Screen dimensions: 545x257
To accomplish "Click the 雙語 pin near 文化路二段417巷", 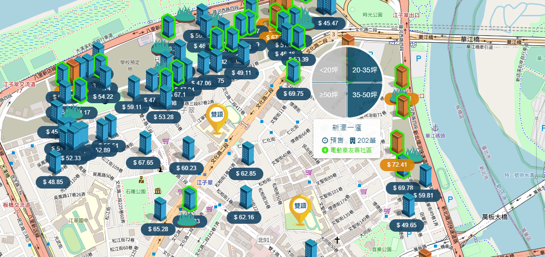I will [218, 118].
